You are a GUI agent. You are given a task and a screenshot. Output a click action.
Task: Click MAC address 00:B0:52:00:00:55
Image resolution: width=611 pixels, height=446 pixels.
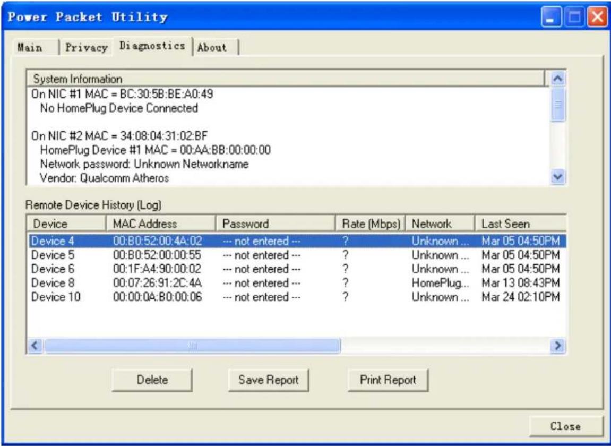tap(157, 255)
